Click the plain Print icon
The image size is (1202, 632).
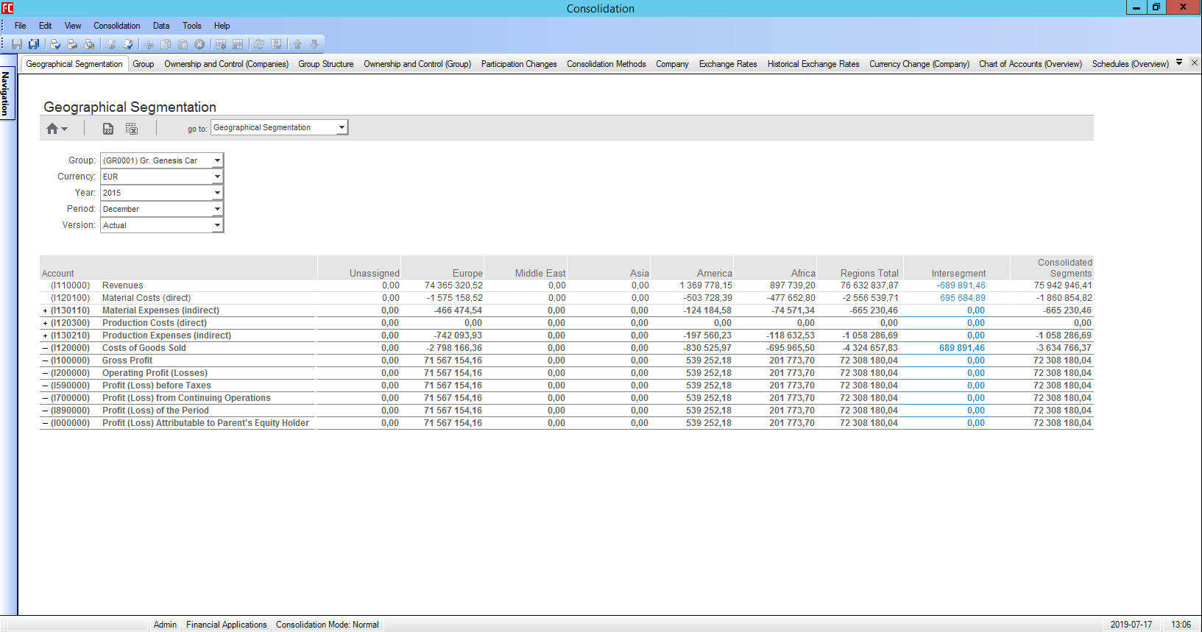point(72,44)
